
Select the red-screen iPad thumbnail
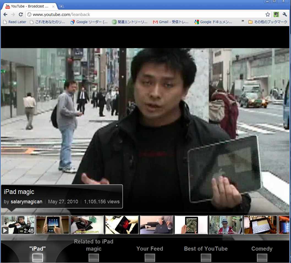pos(122,225)
